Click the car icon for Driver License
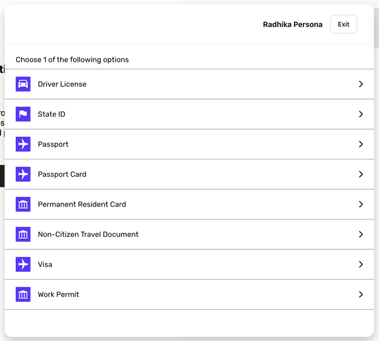379x341 pixels. click(x=23, y=84)
